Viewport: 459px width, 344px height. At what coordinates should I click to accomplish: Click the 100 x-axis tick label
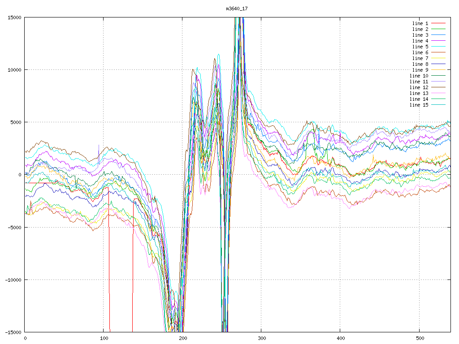pos(104,339)
